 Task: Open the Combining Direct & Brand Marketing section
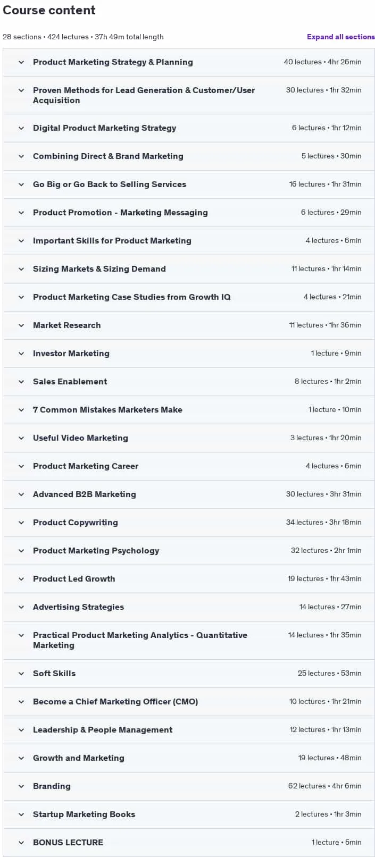pyautogui.click(x=189, y=156)
